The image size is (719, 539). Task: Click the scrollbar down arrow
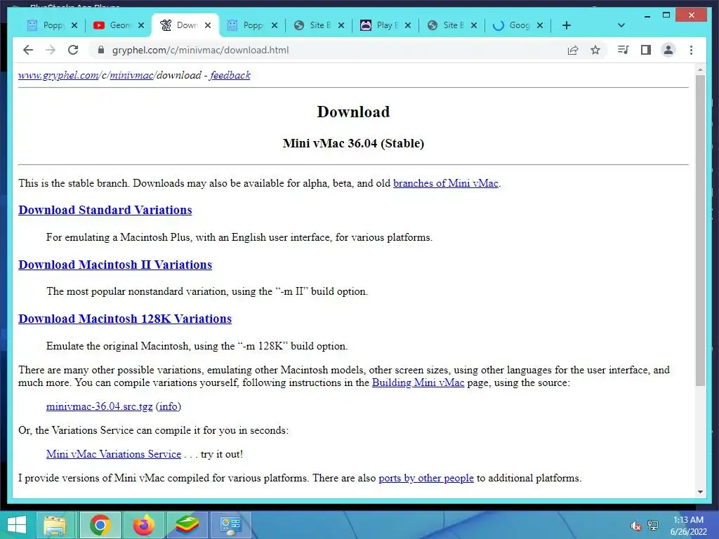(x=700, y=492)
